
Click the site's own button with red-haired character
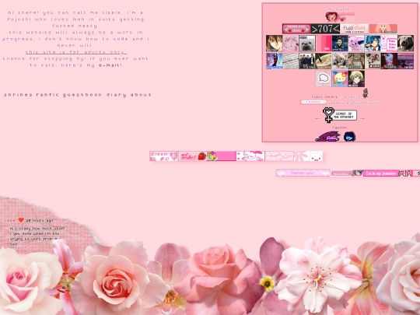click(x=340, y=16)
